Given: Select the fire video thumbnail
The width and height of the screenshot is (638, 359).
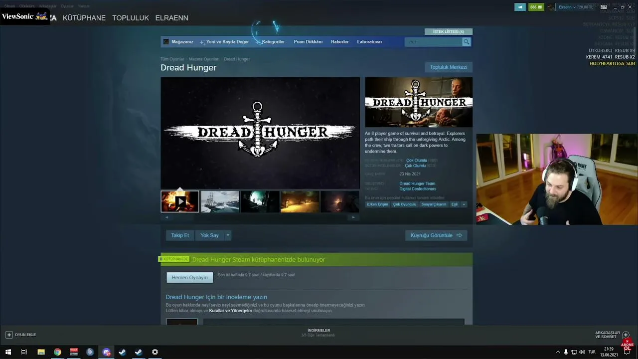Looking at the screenshot, I should 180,202.
